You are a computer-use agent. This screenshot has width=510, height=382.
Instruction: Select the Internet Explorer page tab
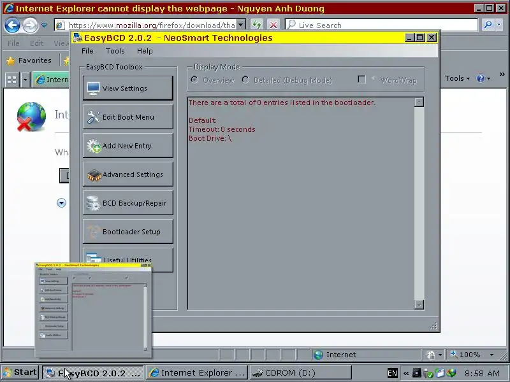(52, 80)
